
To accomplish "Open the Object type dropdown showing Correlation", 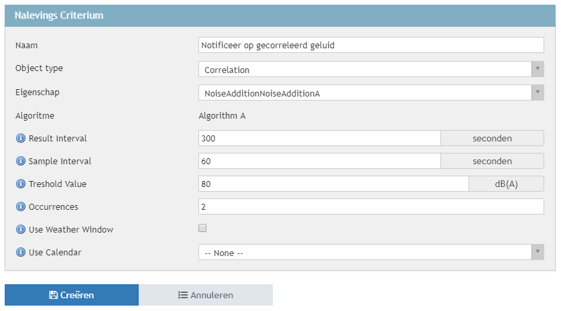I will click(x=371, y=70).
